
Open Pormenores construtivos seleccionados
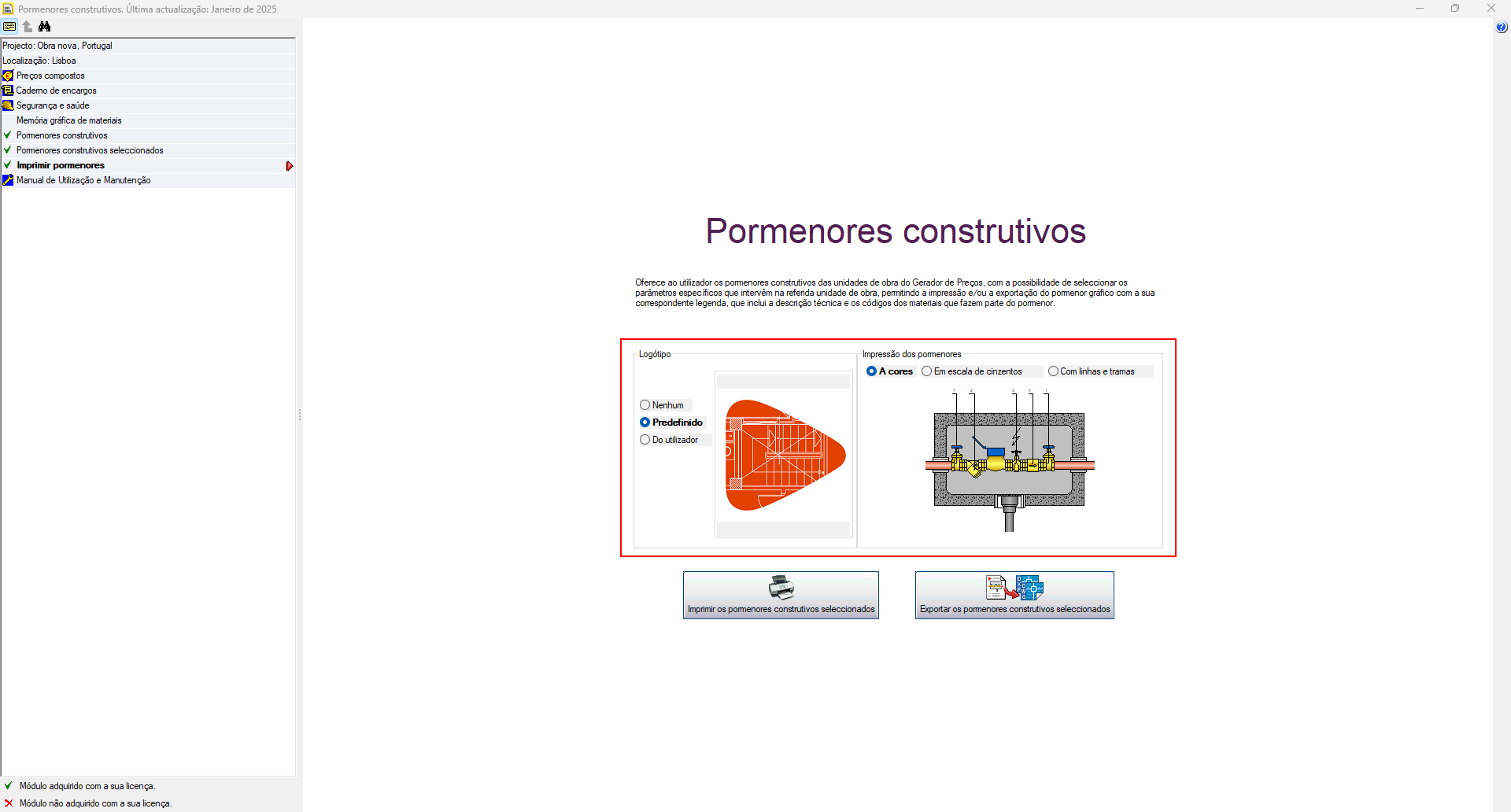148,150
